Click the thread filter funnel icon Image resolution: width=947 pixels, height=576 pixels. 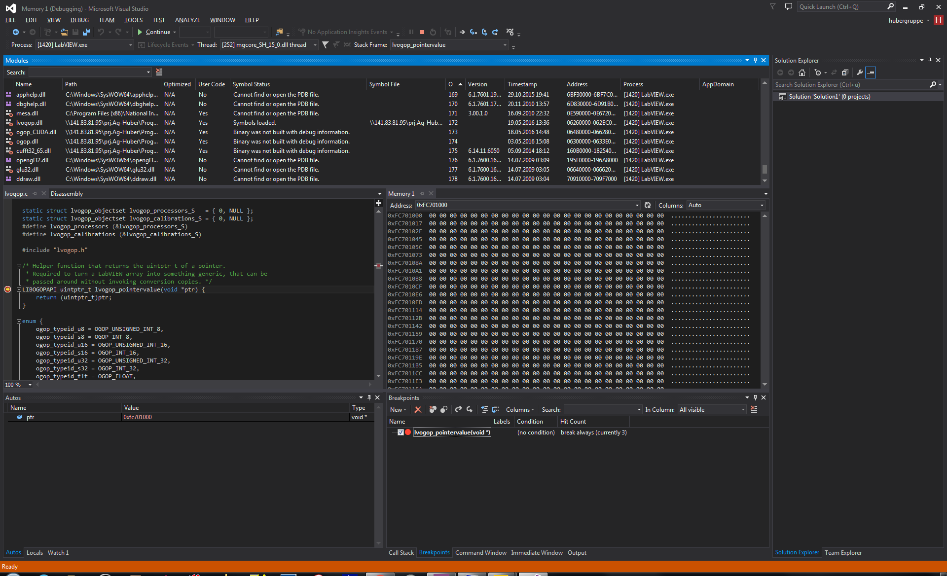326,45
